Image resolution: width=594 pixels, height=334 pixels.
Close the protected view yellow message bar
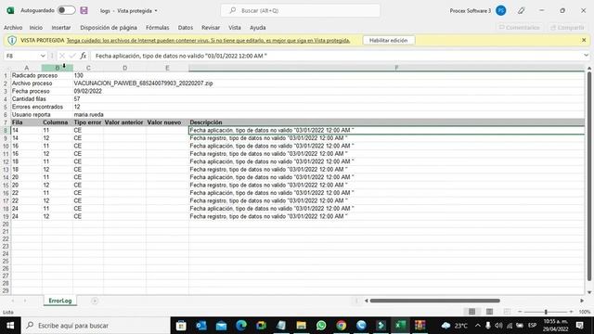coord(584,40)
